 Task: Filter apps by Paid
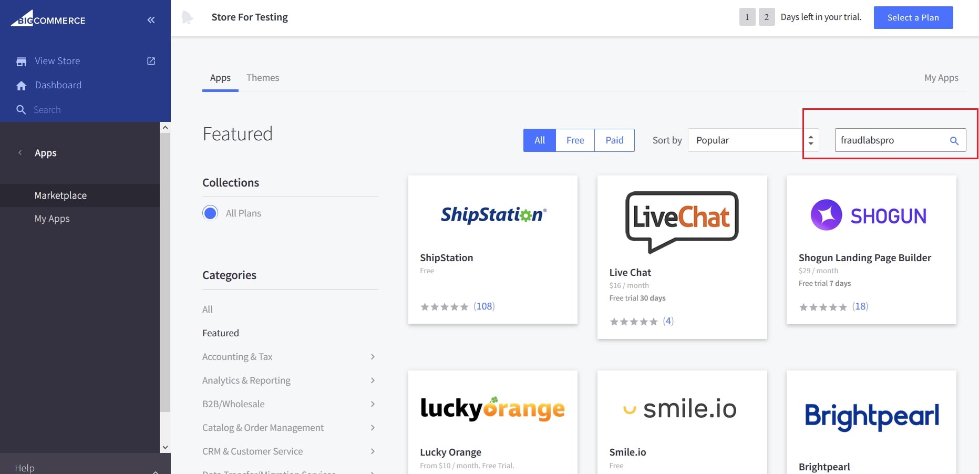[x=614, y=140]
